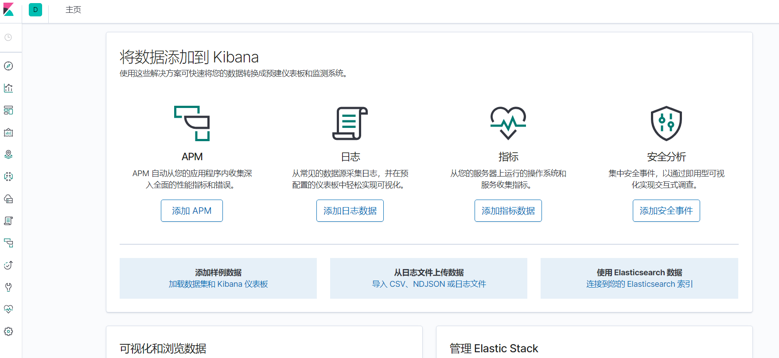
Task: Click the 使用 Elasticsearch 数据 card title
Action: pyautogui.click(x=639, y=273)
